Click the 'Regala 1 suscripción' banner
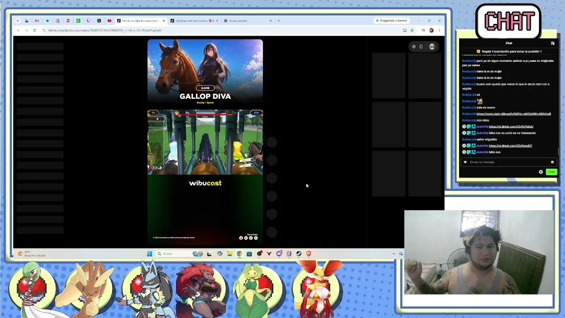This screenshot has height=318, width=565. pyautogui.click(x=508, y=52)
